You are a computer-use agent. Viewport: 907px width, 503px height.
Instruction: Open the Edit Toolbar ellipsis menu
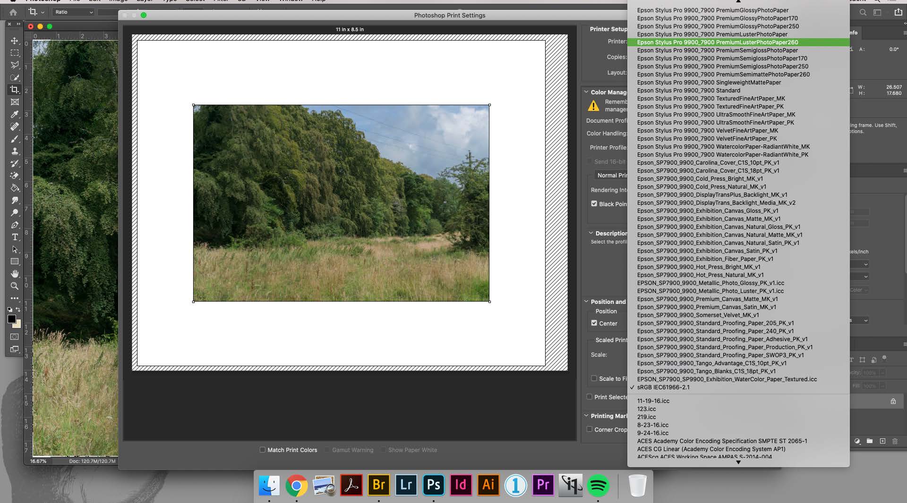(x=15, y=298)
